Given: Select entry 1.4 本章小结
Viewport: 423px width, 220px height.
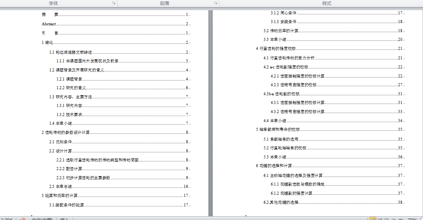Looking at the screenshot, I should pyautogui.click(x=120, y=123).
